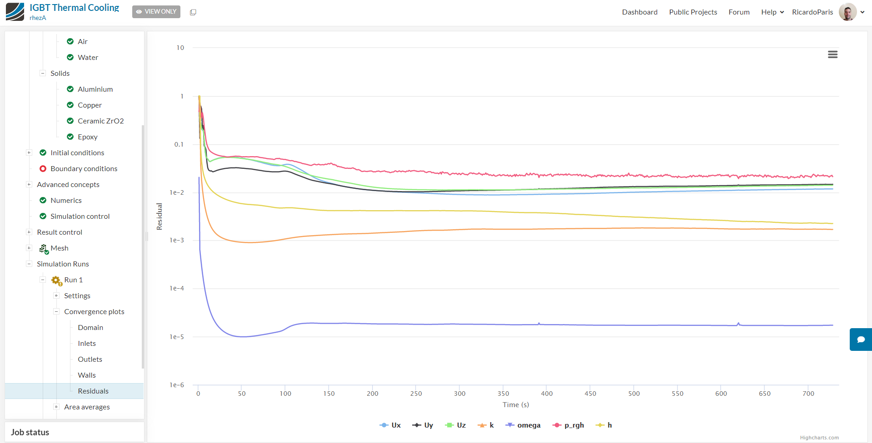Open the Help dropdown menu
The height and width of the screenshot is (443, 872).
772,12
